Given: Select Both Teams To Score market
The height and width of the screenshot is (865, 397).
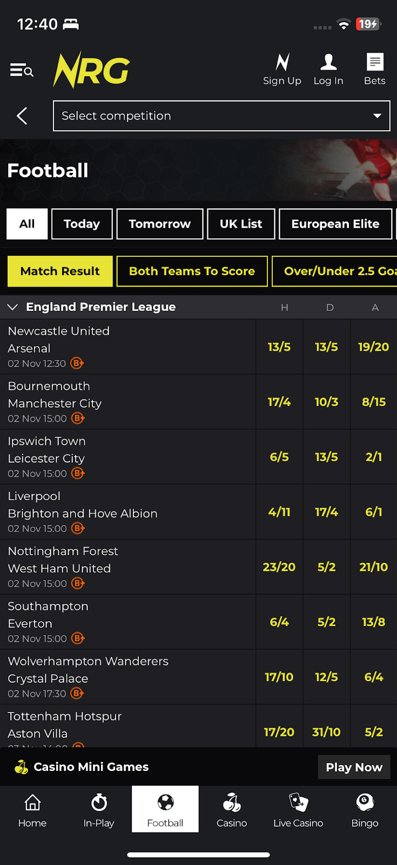Looking at the screenshot, I should click(192, 271).
